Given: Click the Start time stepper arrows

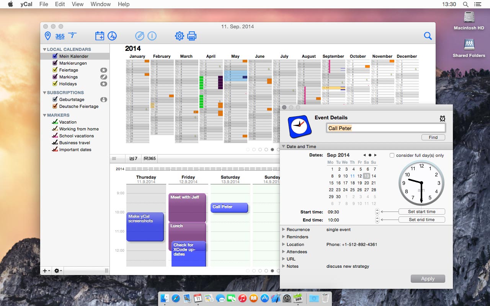Looking at the screenshot, I should point(377,212).
